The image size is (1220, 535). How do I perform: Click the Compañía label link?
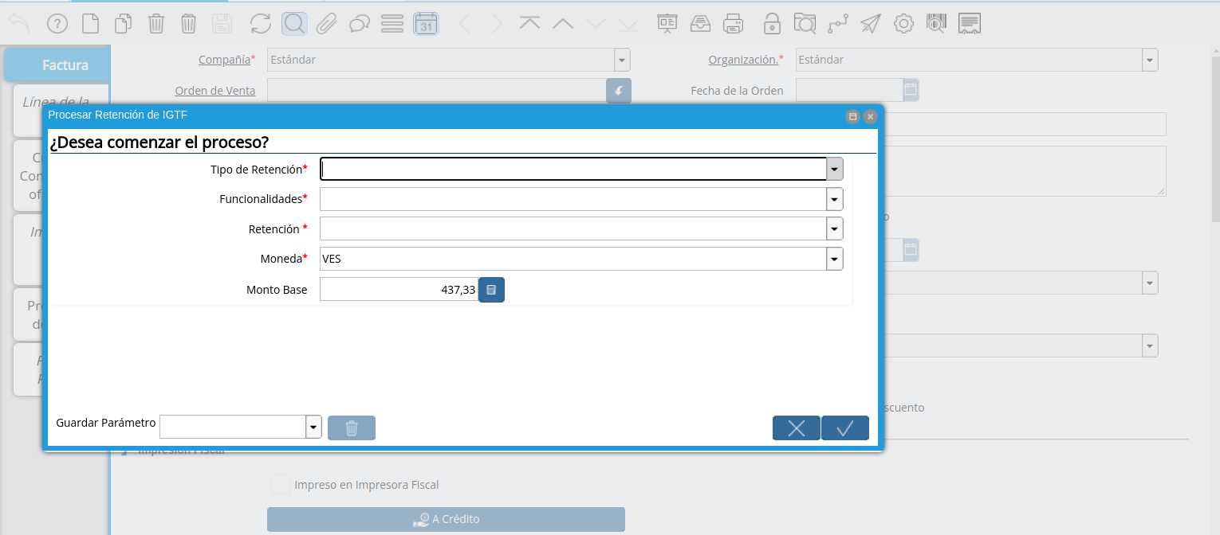pyautogui.click(x=224, y=59)
